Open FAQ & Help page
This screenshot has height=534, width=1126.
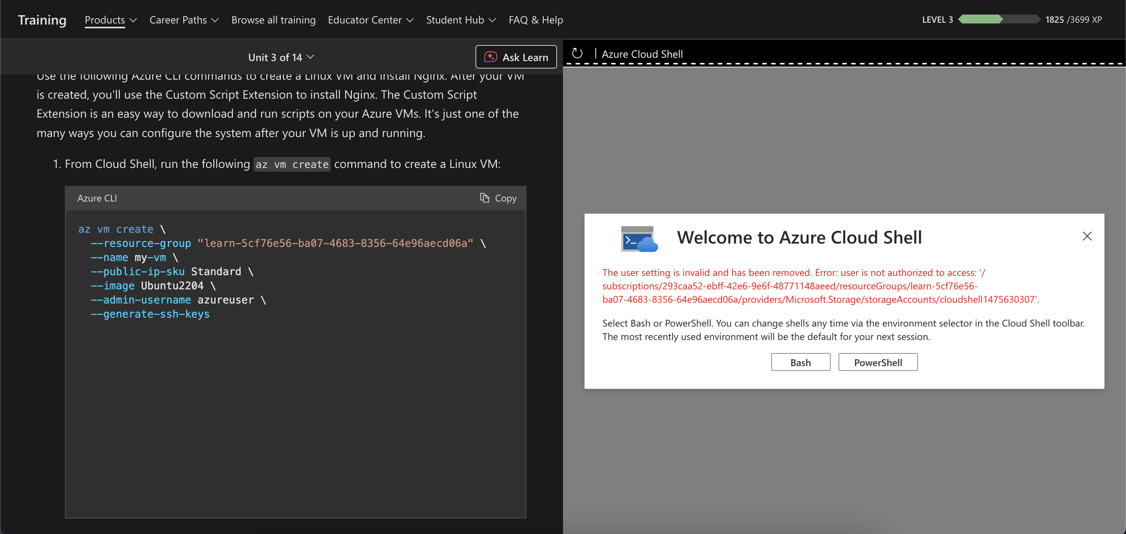coord(535,20)
